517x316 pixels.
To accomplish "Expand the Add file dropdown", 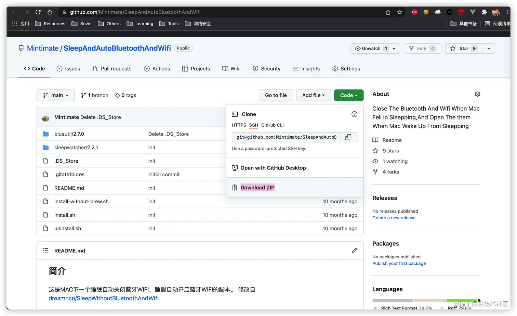I will (x=313, y=95).
